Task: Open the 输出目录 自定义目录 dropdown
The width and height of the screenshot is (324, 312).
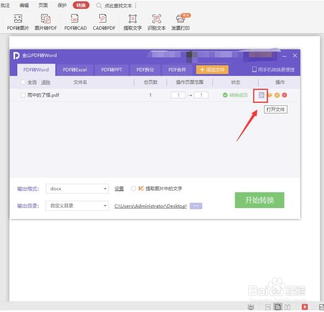Action: (x=77, y=206)
